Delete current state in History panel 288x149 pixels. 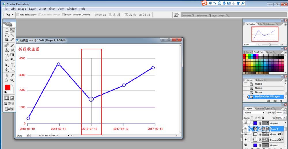point(281,101)
